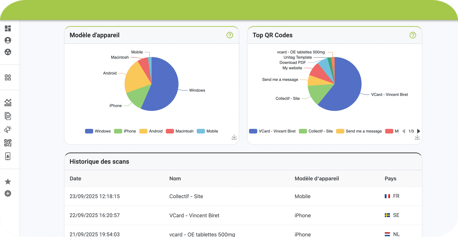Open help for Modèle d'appareil chart
Viewport: 458px width, 237px height.
230,35
